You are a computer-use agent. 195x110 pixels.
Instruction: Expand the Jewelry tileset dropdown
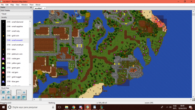coord(16,17)
